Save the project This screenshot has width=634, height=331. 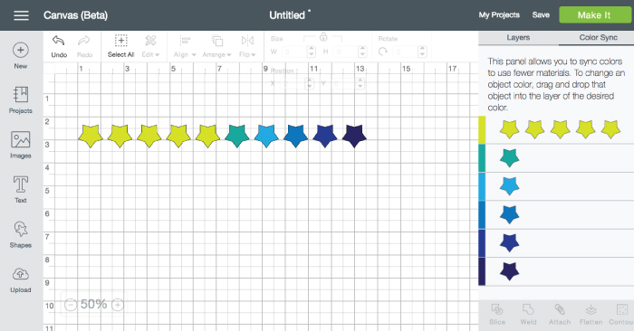tap(541, 15)
